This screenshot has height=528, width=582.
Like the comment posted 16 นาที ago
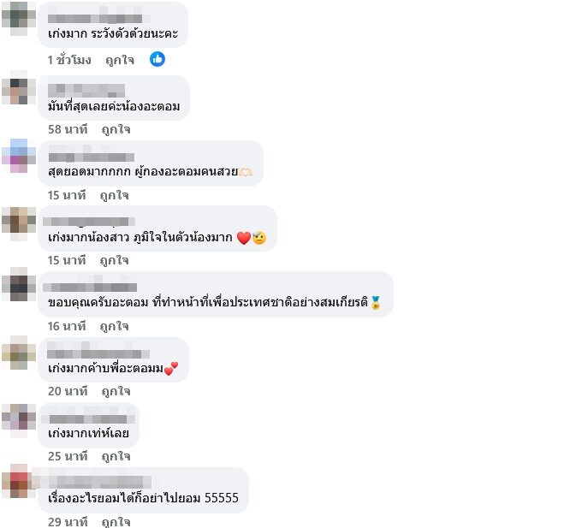[115, 326]
